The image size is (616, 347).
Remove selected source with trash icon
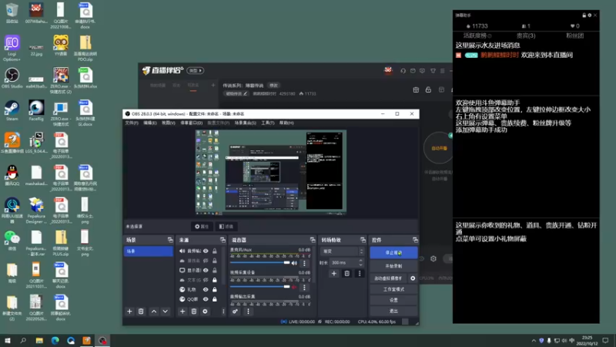click(x=194, y=312)
